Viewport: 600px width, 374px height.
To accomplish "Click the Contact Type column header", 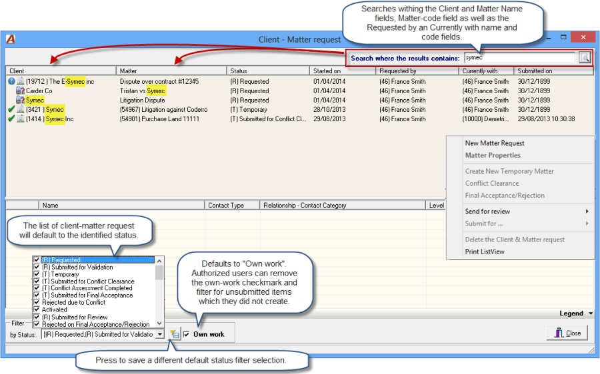I will point(232,205).
